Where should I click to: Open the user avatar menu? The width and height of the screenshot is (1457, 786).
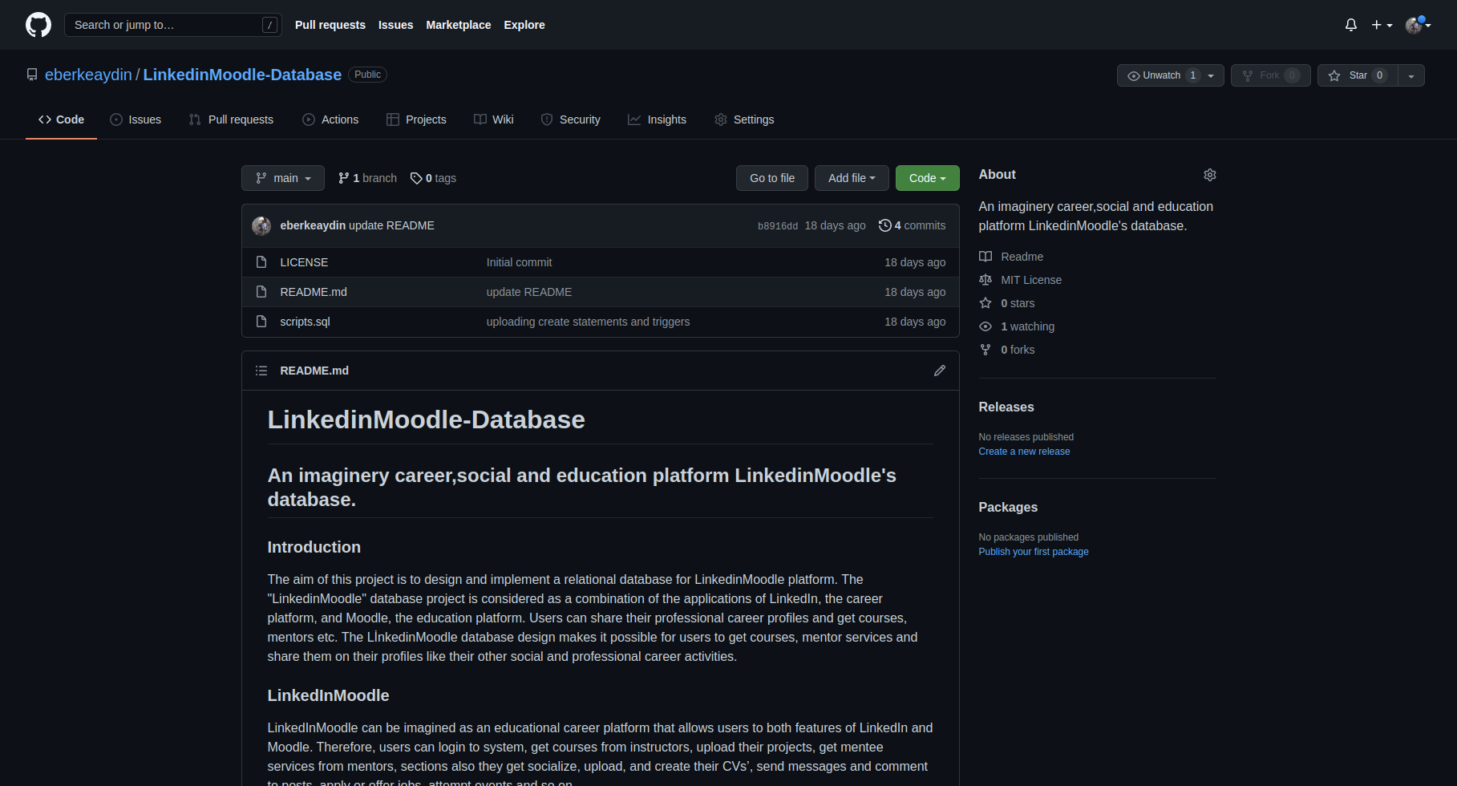click(1418, 25)
